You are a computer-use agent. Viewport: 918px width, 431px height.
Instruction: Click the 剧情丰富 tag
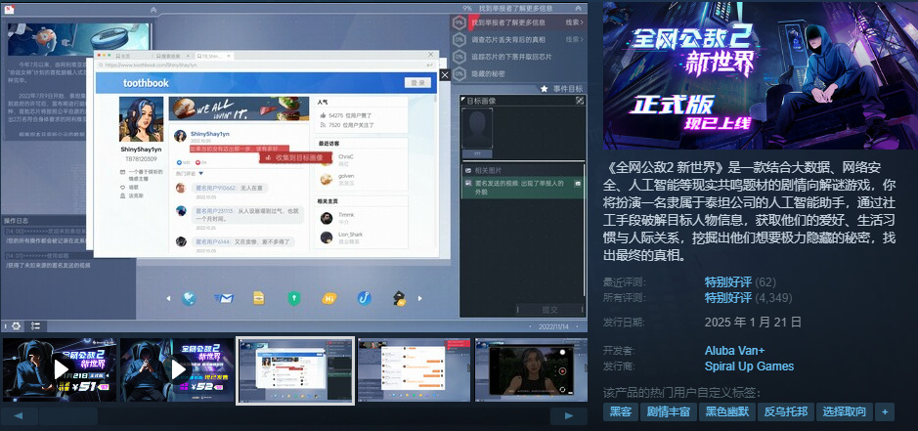coord(669,411)
